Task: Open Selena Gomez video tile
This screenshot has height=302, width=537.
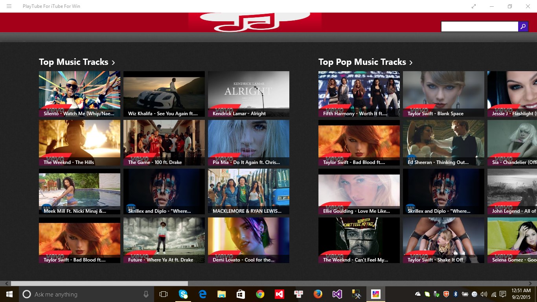Action: pos(512,240)
